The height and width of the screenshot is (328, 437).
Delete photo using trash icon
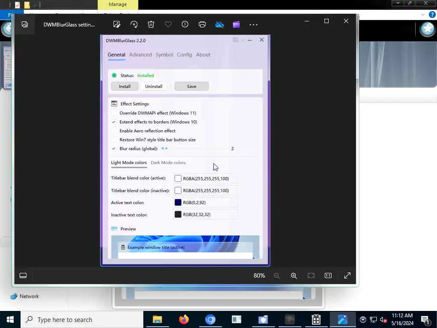click(x=151, y=24)
